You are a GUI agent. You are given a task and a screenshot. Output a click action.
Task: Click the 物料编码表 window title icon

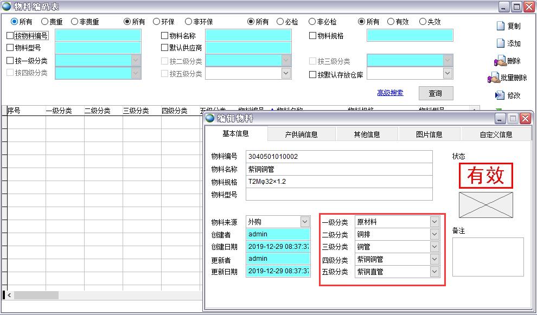[x=7, y=7]
